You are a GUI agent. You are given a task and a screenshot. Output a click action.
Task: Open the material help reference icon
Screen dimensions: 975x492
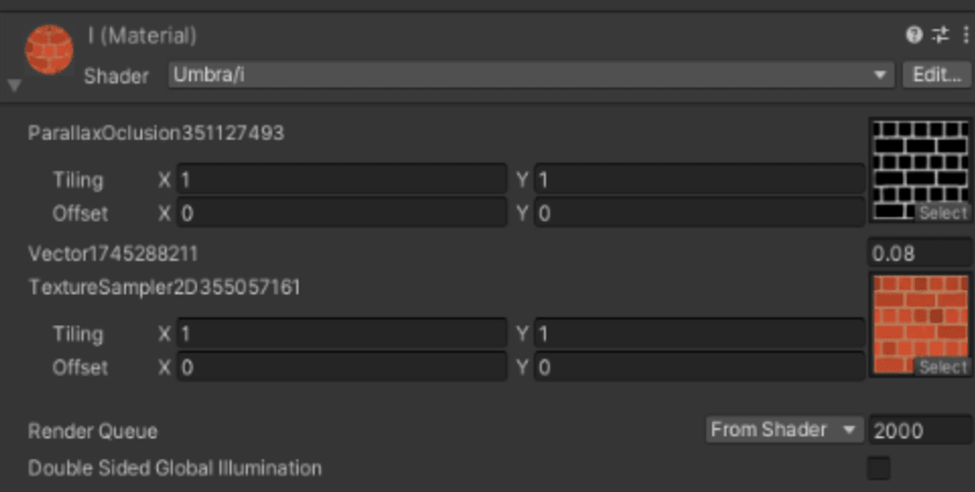pos(915,35)
